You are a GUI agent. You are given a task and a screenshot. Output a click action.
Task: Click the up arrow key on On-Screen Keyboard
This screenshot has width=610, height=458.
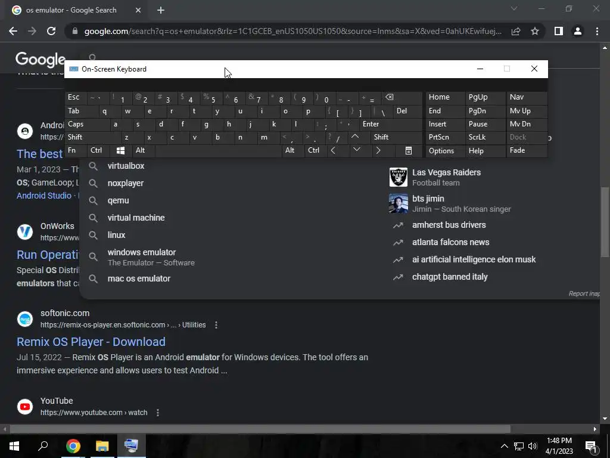tap(355, 137)
